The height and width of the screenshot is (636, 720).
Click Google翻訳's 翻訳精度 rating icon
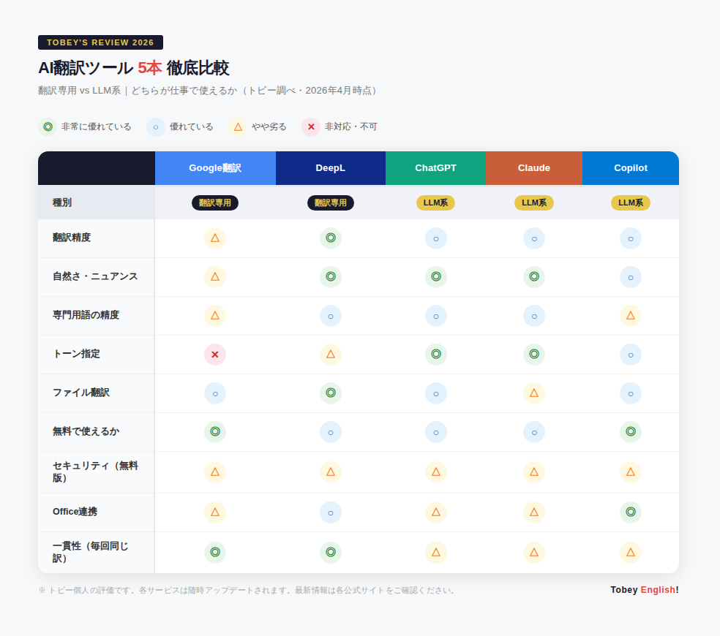point(215,238)
